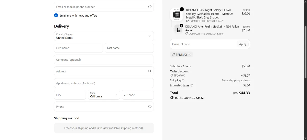Click the eyeshadow palette $27.00 price
Screen dimensions: 307x140
(246, 14)
